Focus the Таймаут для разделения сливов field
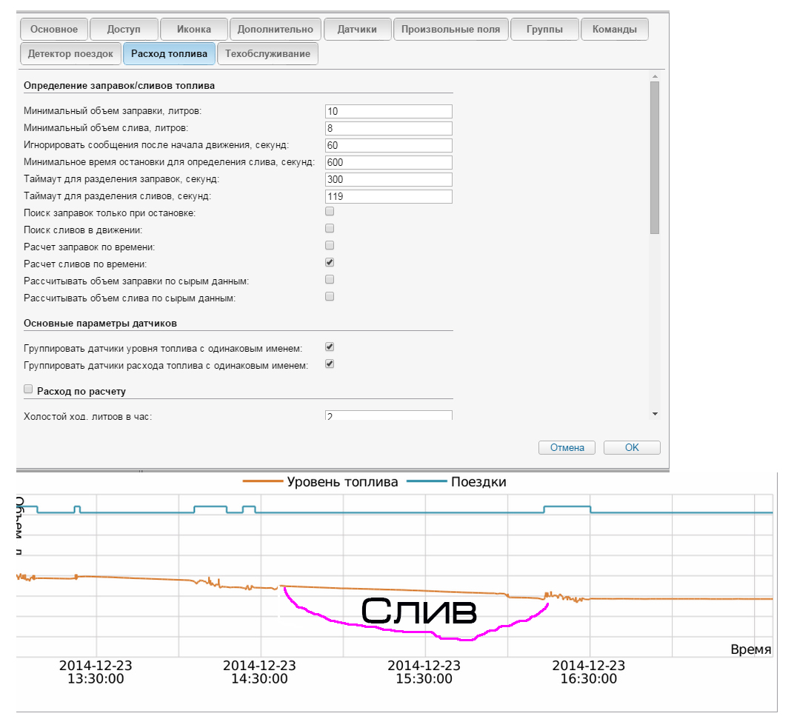The height and width of the screenshot is (719, 794). (x=388, y=196)
